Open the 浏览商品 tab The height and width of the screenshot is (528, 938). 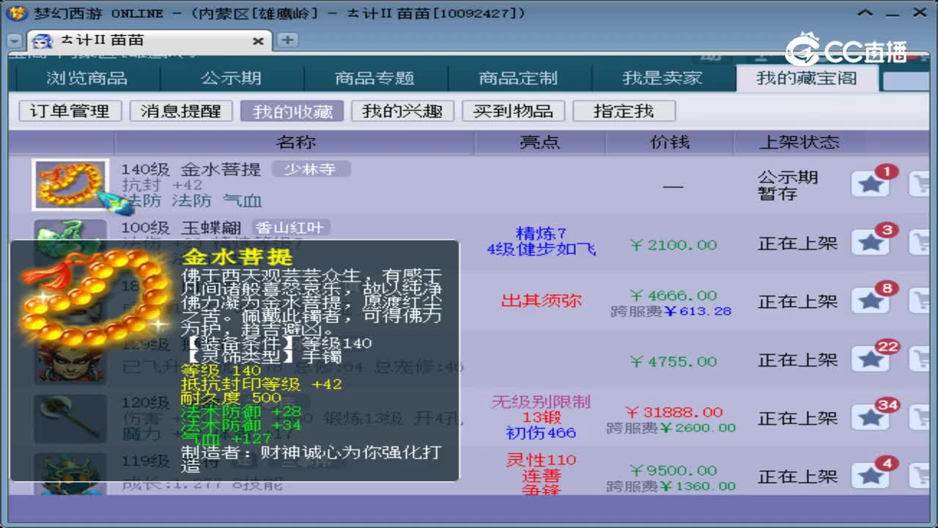[x=86, y=78]
